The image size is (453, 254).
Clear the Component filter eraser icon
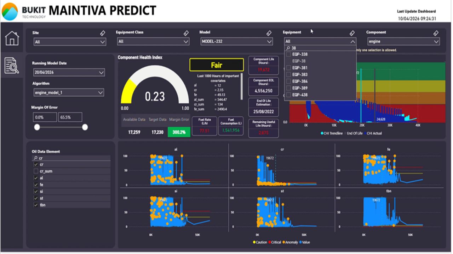tap(436, 33)
